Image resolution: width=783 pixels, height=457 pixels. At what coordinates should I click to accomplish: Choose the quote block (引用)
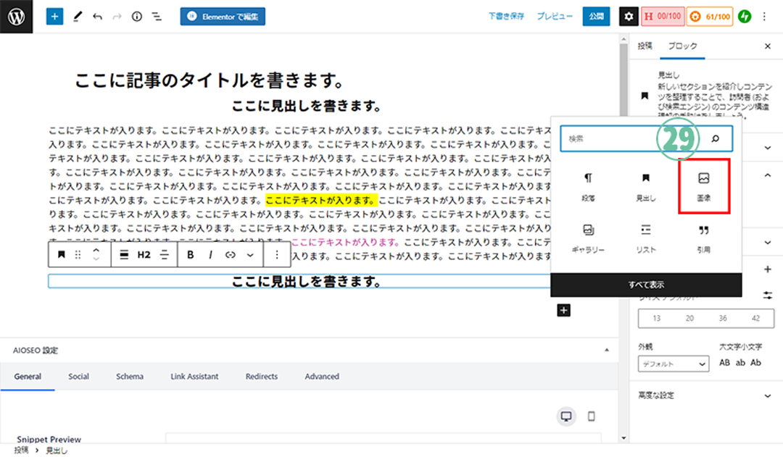(703, 238)
